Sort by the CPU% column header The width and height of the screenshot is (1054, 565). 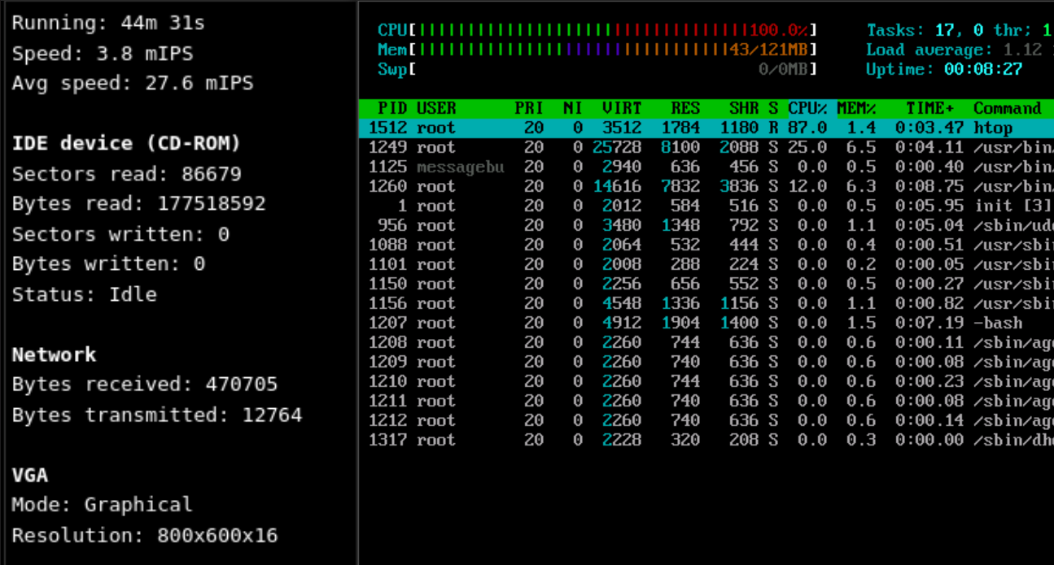point(807,108)
